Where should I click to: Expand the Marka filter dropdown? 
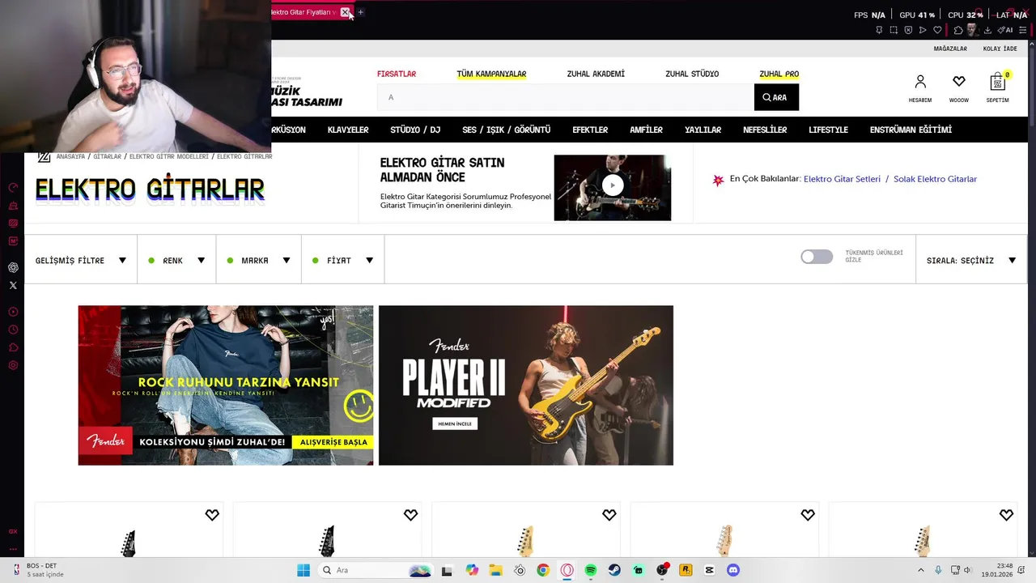[x=259, y=261]
